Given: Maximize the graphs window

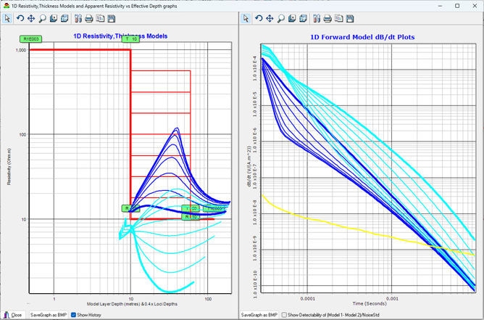Looking at the screenshot, I should (457, 6).
